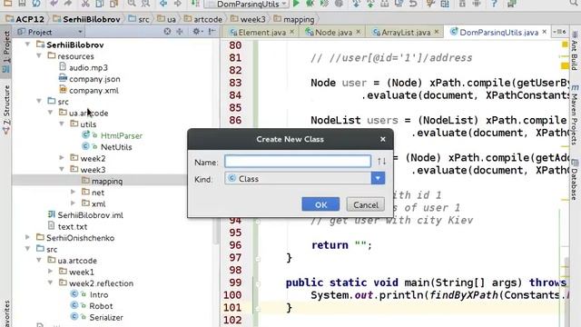
Task: Confirm class creation with OK
Action: click(x=320, y=204)
